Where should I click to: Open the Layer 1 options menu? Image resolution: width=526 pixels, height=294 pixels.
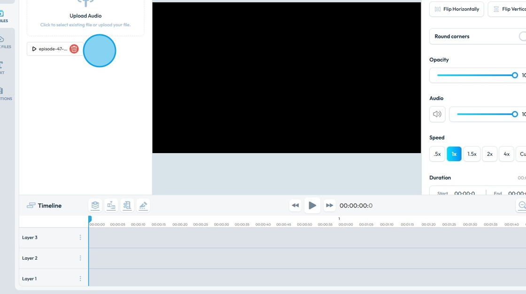(80, 279)
